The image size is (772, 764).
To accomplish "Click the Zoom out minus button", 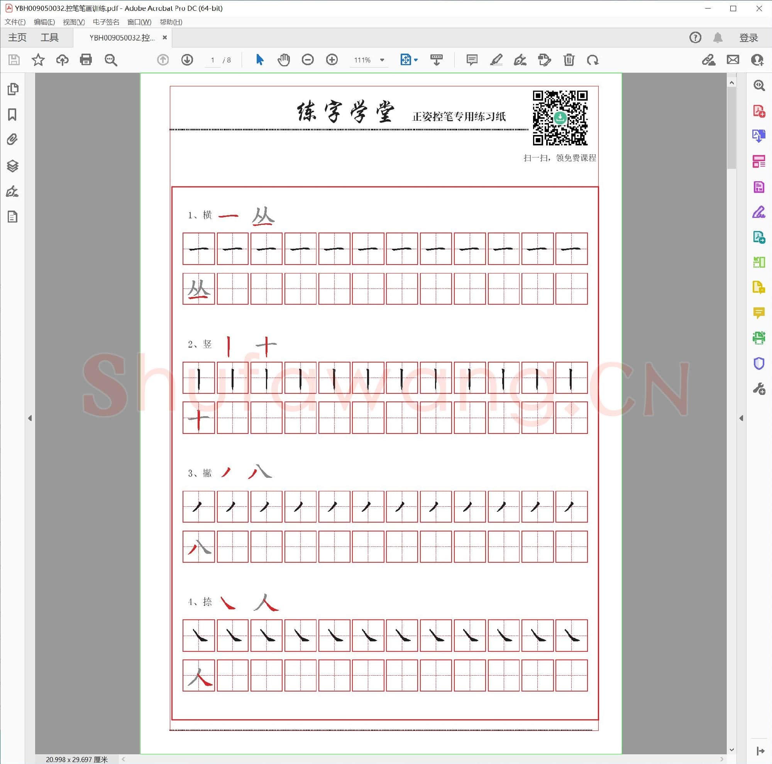I will [x=308, y=60].
